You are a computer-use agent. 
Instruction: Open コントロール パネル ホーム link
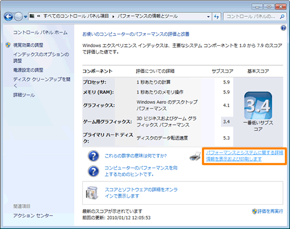click(x=40, y=32)
